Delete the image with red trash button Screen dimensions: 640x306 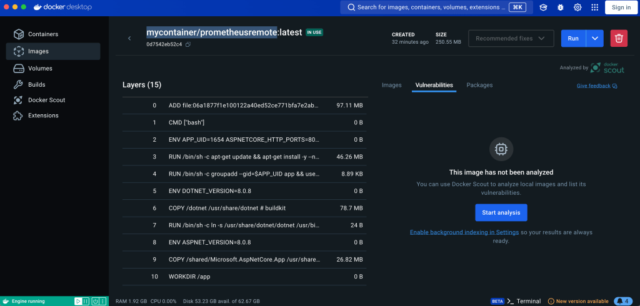(x=619, y=38)
